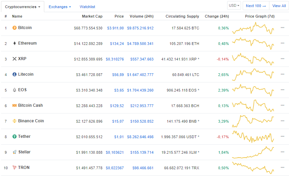Sort by the # rank column header
The width and height of the screenshot is (289, 176).
(x=6, y=16)
